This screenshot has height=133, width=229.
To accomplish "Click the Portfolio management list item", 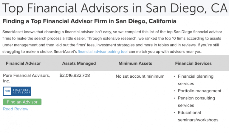I will (x=199, y=91).
